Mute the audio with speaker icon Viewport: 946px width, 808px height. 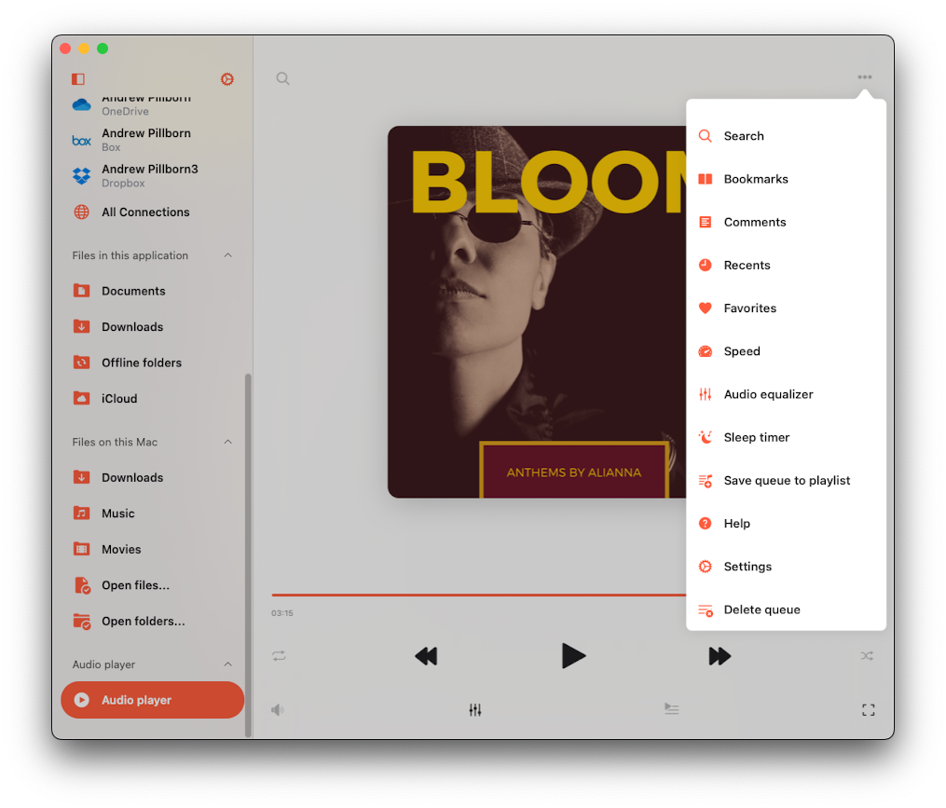pos(278,710)
